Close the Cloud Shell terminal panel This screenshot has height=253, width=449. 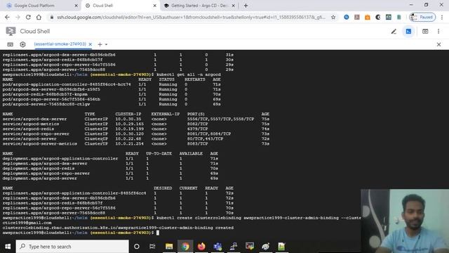(x=438, y=44)
